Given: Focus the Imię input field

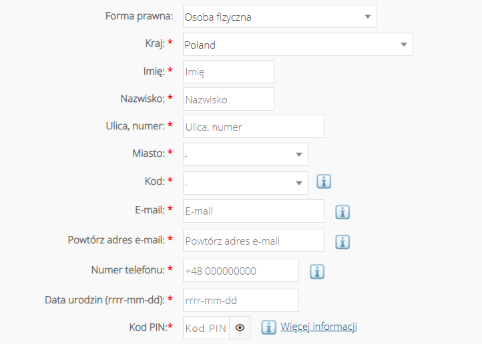Looking at the screenshot, I should coord(228,71).
